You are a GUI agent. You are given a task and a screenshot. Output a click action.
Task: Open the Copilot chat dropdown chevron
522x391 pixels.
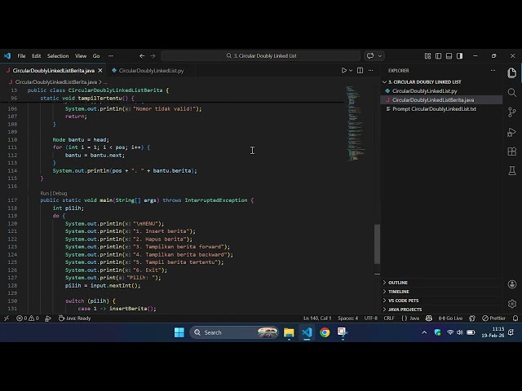coord(379,56)
